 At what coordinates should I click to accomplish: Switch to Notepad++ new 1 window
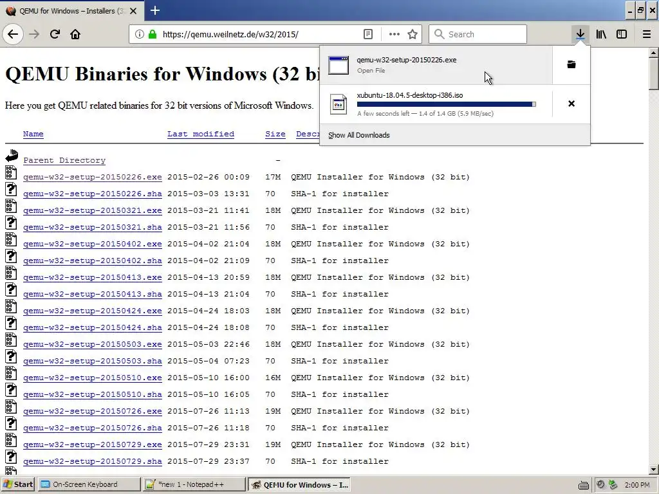pyautogui.click(x=193, y=484)
